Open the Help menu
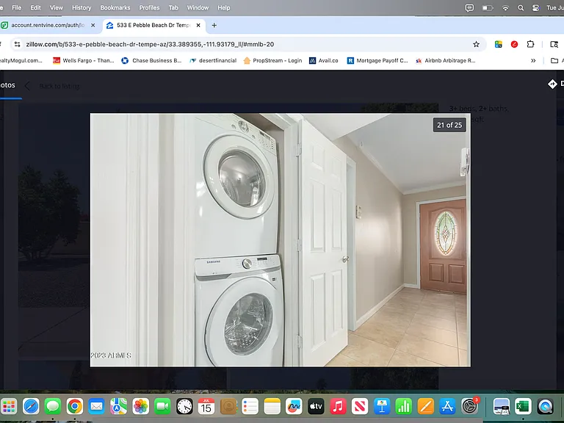This screenshot has width=564, height=423. [x=224, y=7]
